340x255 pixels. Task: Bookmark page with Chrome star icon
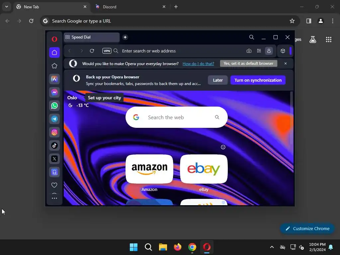point(292,21)
